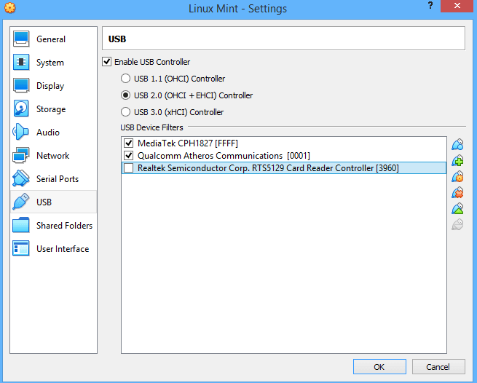Open Storage settings label
The width and height of the screenshot is (477, 383).
[51, 109]
